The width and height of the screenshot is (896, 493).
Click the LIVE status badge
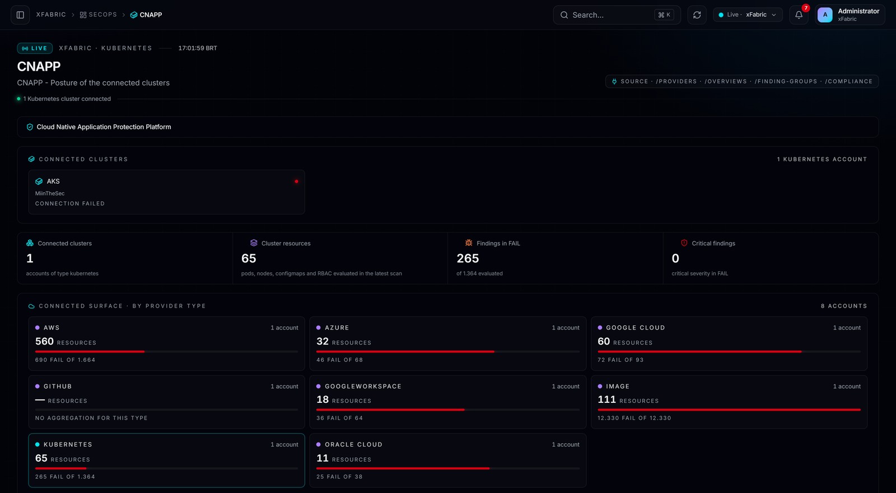(x=35, y=48)
